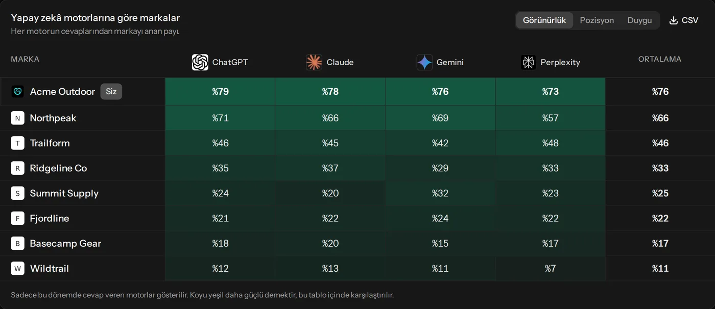715x309 pixels.
Task: Click the Northpeak N avatar
Action: (x=17, y=118)
